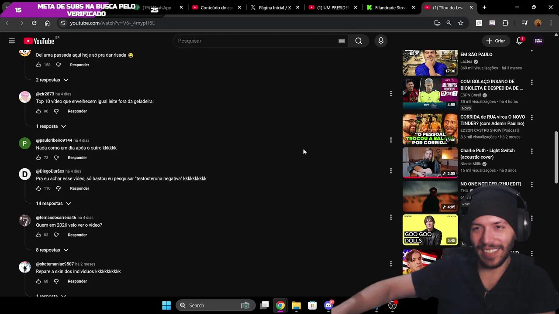Image resolution: width=559 pixels, height=314 pixels.
Task: Like the @pauloribeiro9144 comment
Action: 38,158
